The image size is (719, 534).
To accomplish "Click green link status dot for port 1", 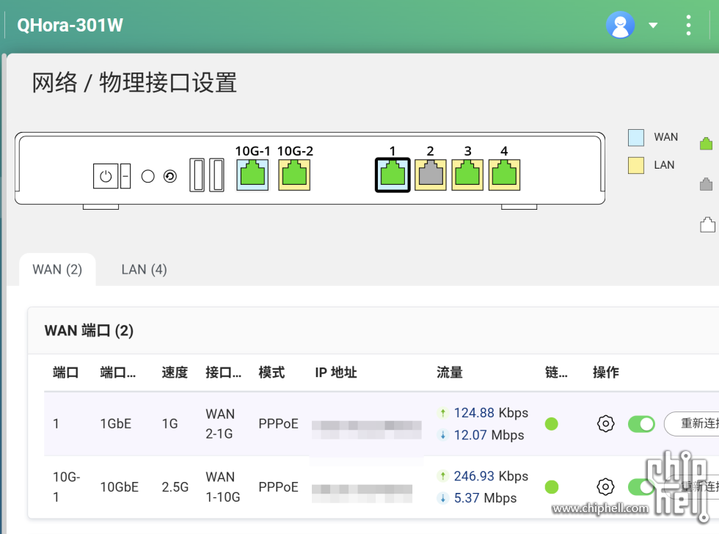I will [552, 424].
